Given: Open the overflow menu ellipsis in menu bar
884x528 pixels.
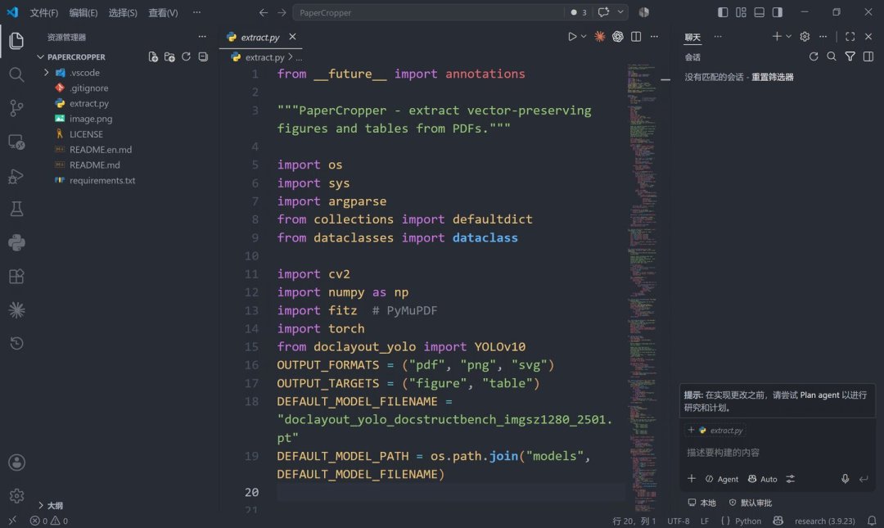Looking at the screenshot, I should (x=196, y=12).
